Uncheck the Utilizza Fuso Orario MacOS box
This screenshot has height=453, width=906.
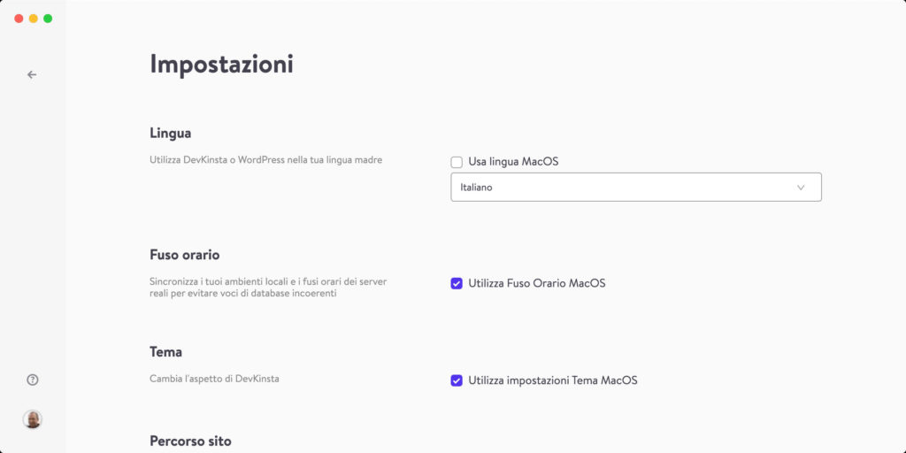[x=457, y=284]
